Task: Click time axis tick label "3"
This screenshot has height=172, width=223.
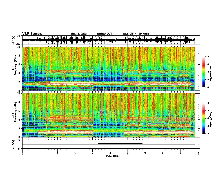Action: pyautogui.click(x=75, y=153)
